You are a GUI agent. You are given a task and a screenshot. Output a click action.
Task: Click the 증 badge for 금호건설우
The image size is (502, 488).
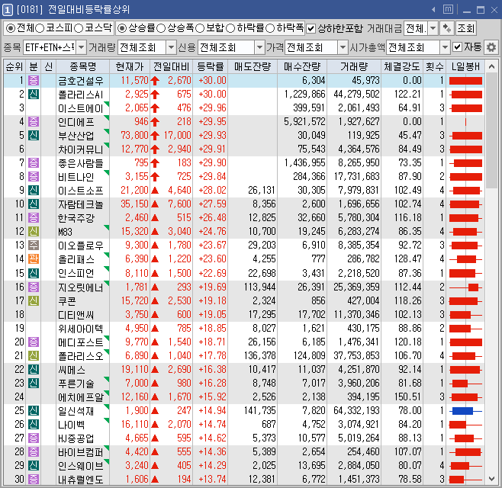pyautogui.click(x=34, y=80)
